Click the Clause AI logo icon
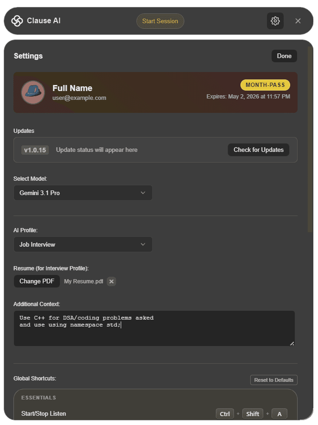The height and width of the screenshot is (425, 318). (16, 20)
